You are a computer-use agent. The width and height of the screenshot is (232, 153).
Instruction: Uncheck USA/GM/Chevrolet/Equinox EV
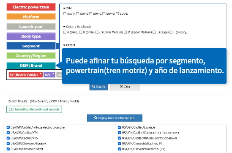pos(120,144)
